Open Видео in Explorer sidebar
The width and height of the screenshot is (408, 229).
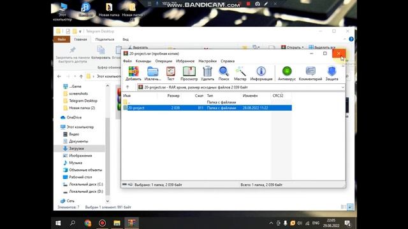click(x=74, y=134)
